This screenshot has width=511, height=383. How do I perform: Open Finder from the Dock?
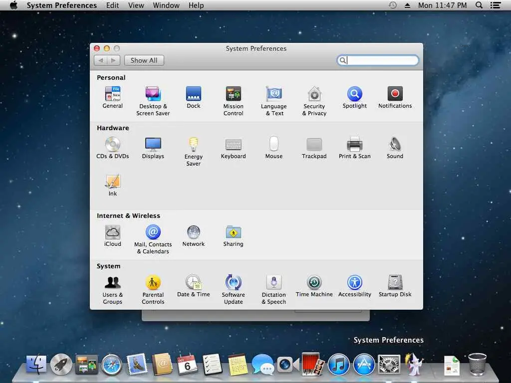(36, 365)
